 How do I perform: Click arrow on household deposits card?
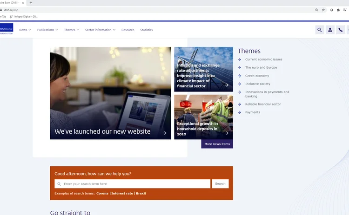(x=227, y=133)
